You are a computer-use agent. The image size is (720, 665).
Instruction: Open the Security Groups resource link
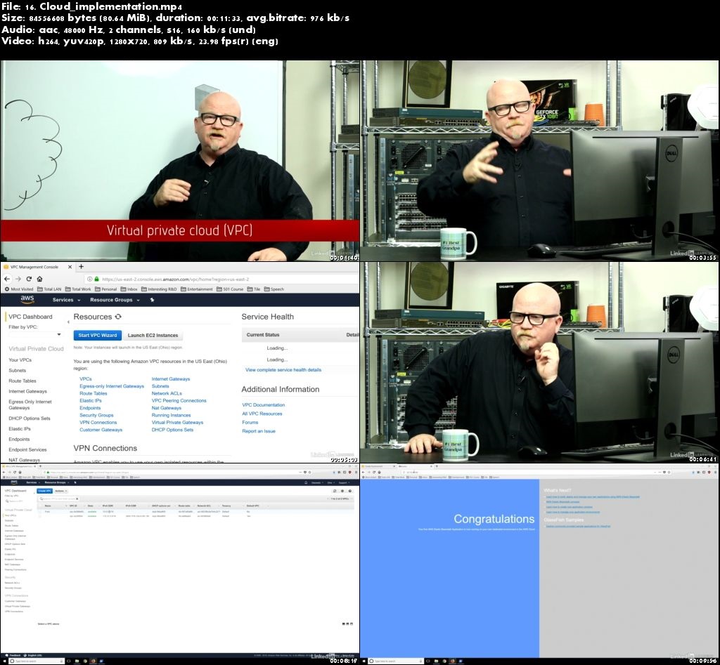96,415
